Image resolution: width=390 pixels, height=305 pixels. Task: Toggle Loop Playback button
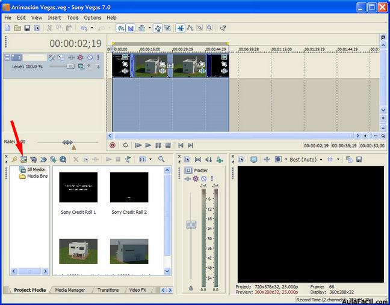125,145
